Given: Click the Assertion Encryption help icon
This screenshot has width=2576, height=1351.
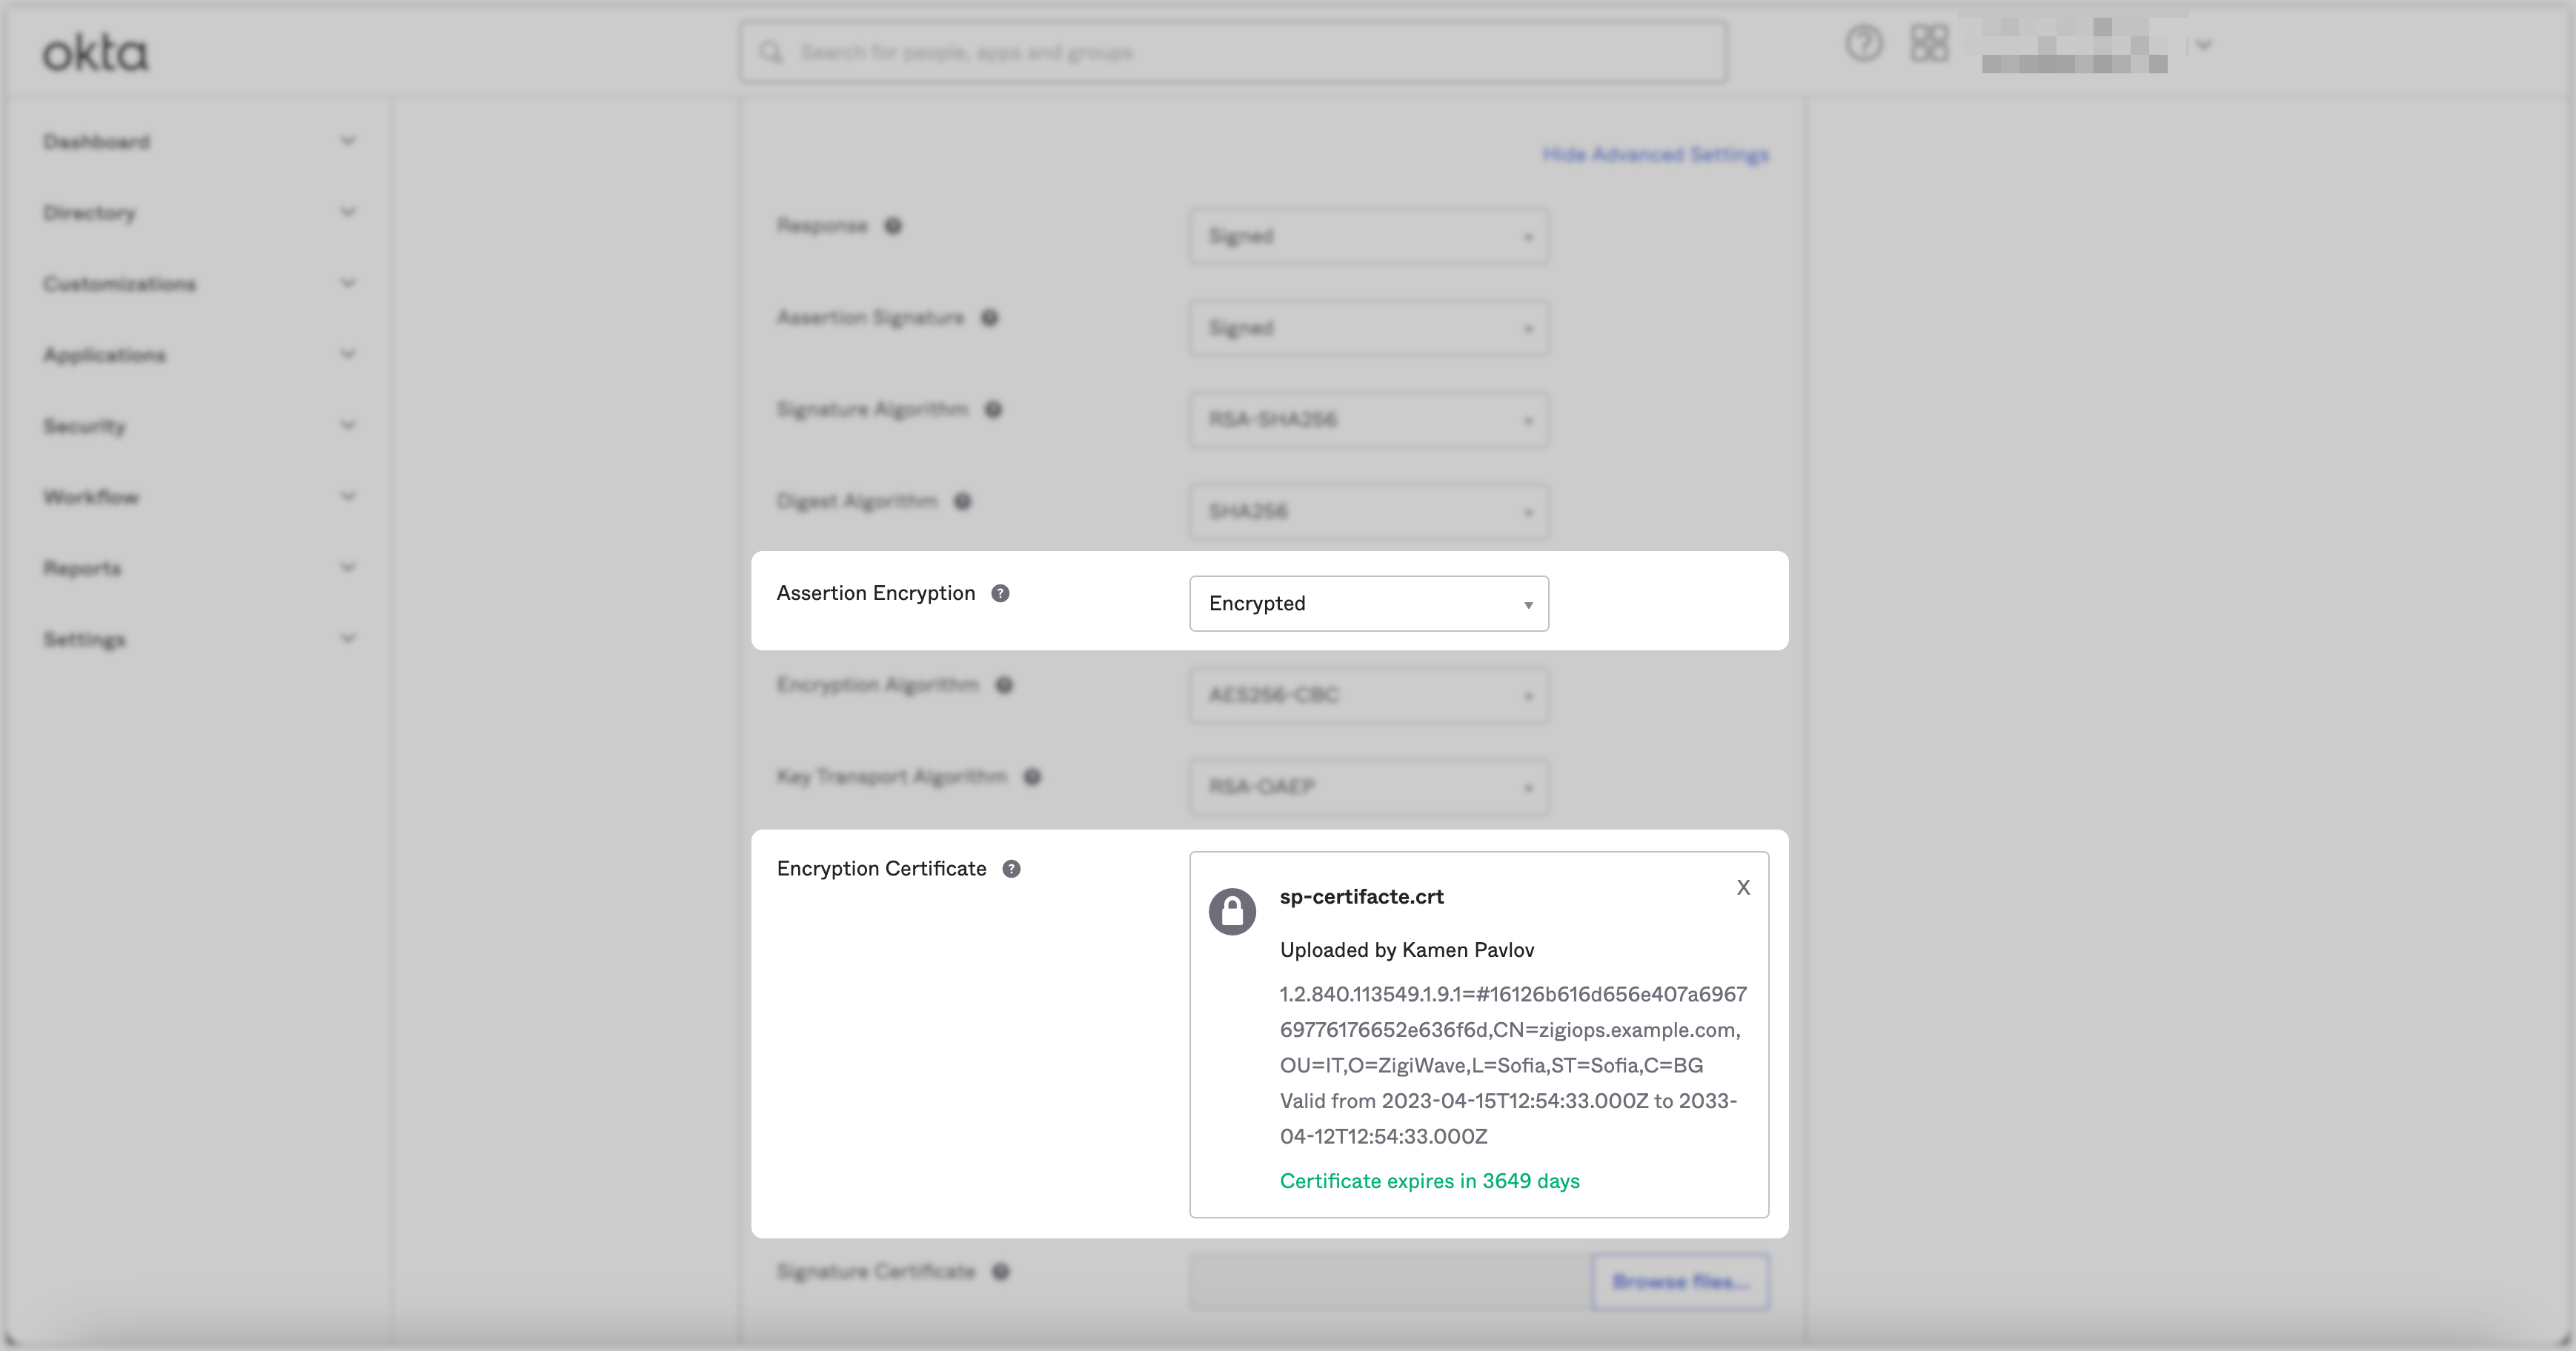Looking at the screenshot, I should [x=1000, y=593].
